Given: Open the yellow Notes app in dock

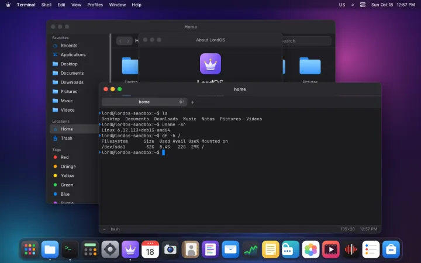Looking at the screenshot, I should click(x=270, y=250).
